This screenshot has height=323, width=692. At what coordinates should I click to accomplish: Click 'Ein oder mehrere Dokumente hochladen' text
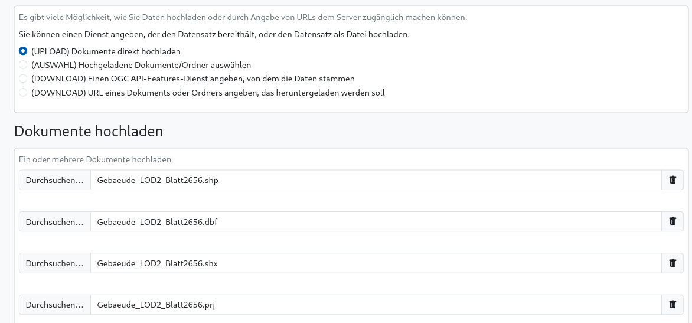click(95, 159)
